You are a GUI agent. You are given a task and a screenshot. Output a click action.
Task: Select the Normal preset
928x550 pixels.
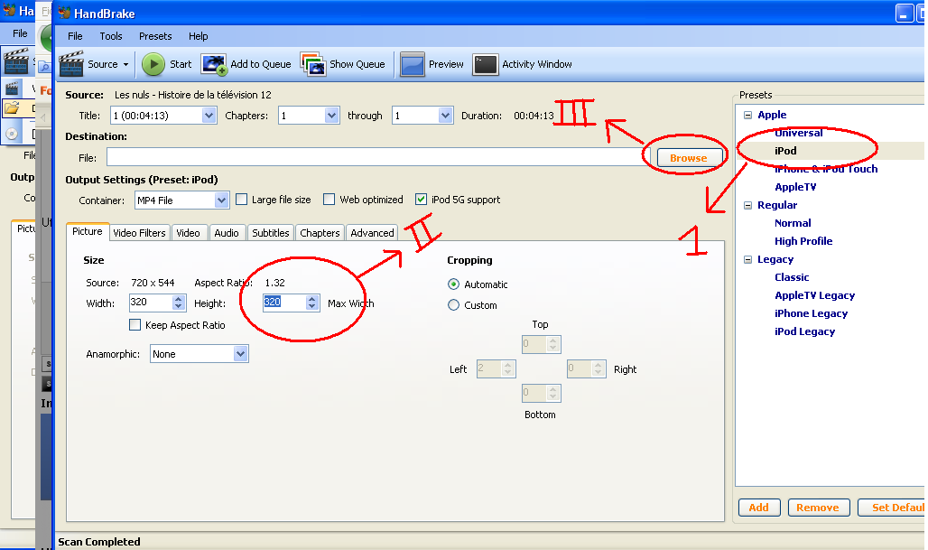[x=793, y=223]
